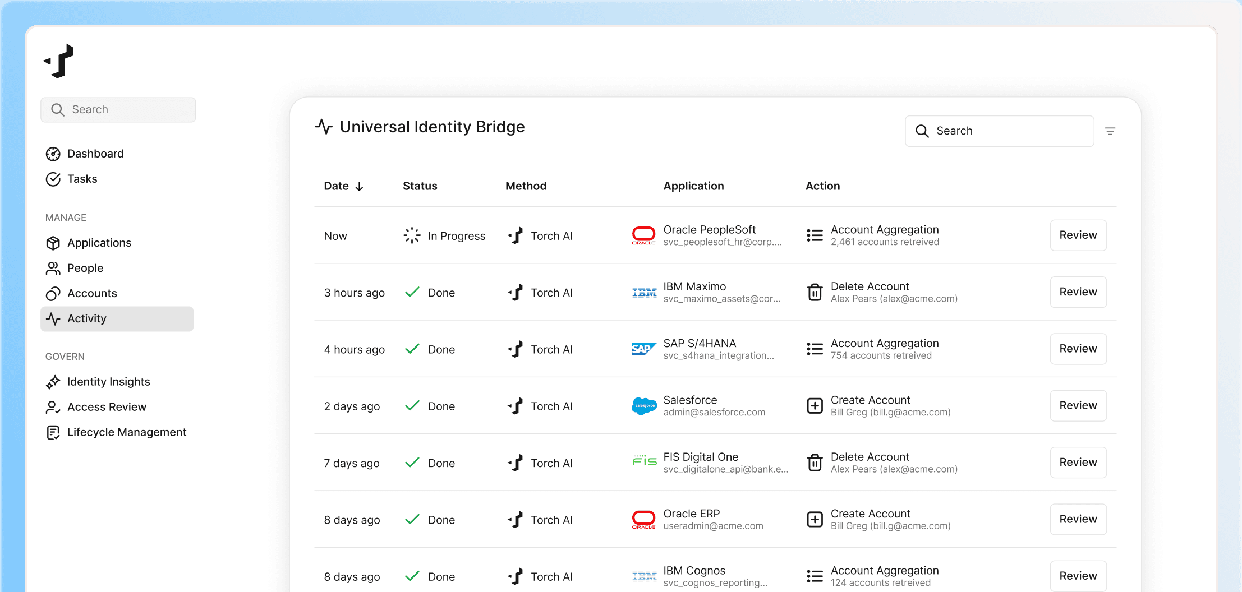Image resolution: width=1242 pixels, height=592 pixels.
Task: Click the IBM logo for Maximo
Action: (644, 293)
